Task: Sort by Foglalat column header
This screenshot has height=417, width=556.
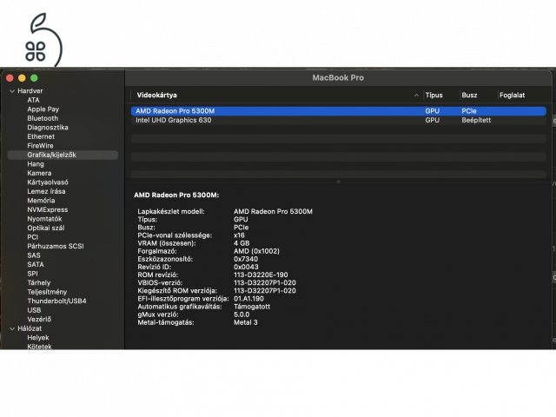Action: pyautogui.click(x=512, y=95)
